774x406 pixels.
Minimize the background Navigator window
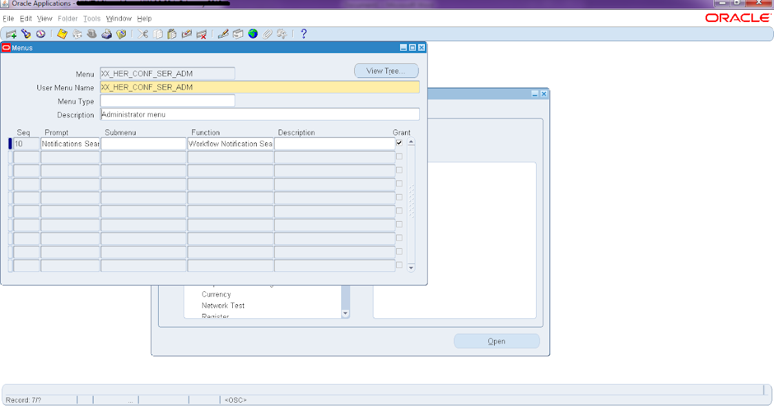(535, 94)
